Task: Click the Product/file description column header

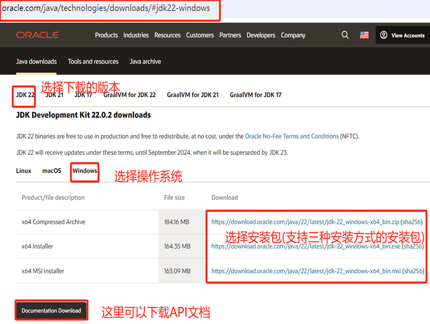Action: [x=53, y=198]
